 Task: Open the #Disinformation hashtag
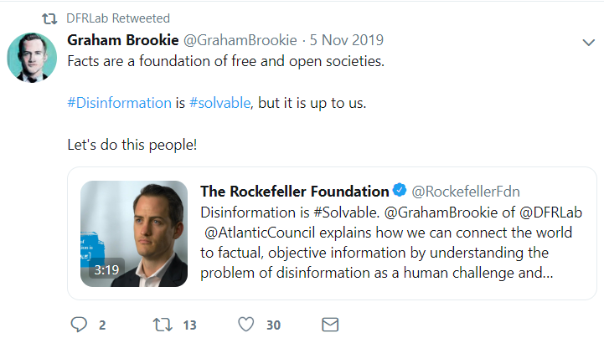(x=119, y=103)
